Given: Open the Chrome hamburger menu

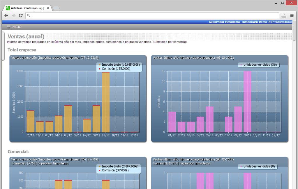Looking at the screenshot, I should (x=292, y=15).
